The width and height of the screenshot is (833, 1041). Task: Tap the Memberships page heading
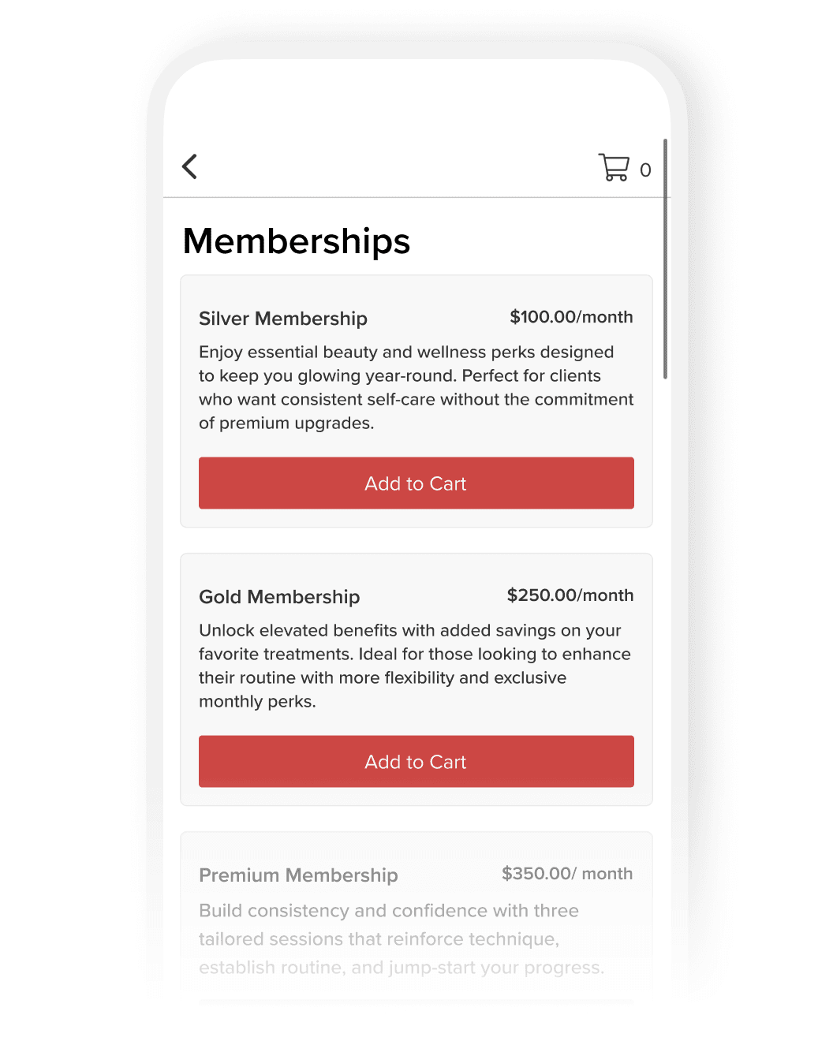tap(296, 241)
